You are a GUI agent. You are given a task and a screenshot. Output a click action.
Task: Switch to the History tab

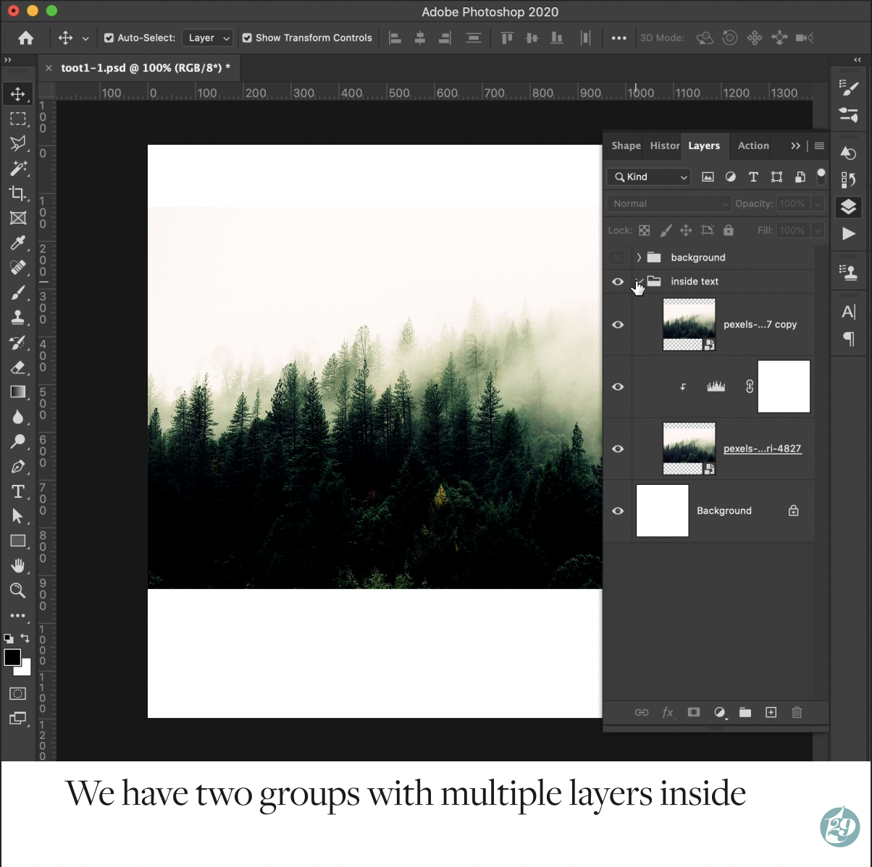tap(663, 145)
